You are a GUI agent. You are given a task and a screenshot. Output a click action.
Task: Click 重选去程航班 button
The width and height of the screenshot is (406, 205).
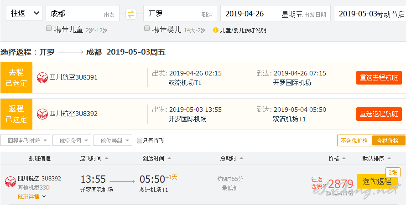click(379, 78)
